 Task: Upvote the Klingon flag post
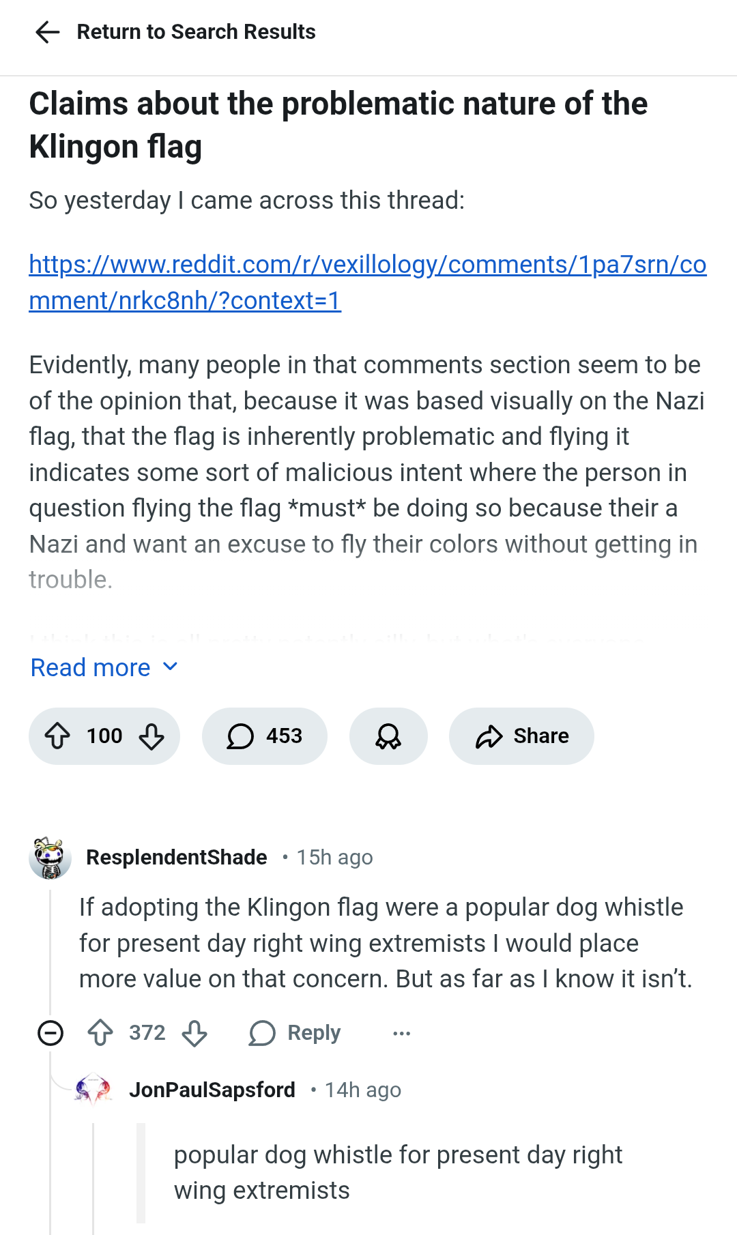(x=57, y=736)
